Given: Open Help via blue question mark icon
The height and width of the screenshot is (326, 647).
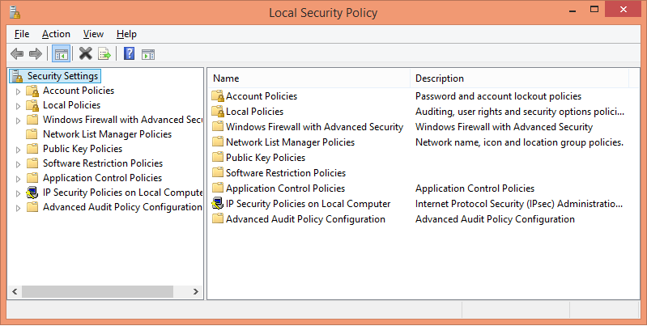Looking at the screenshot, I should click(129, 53).
